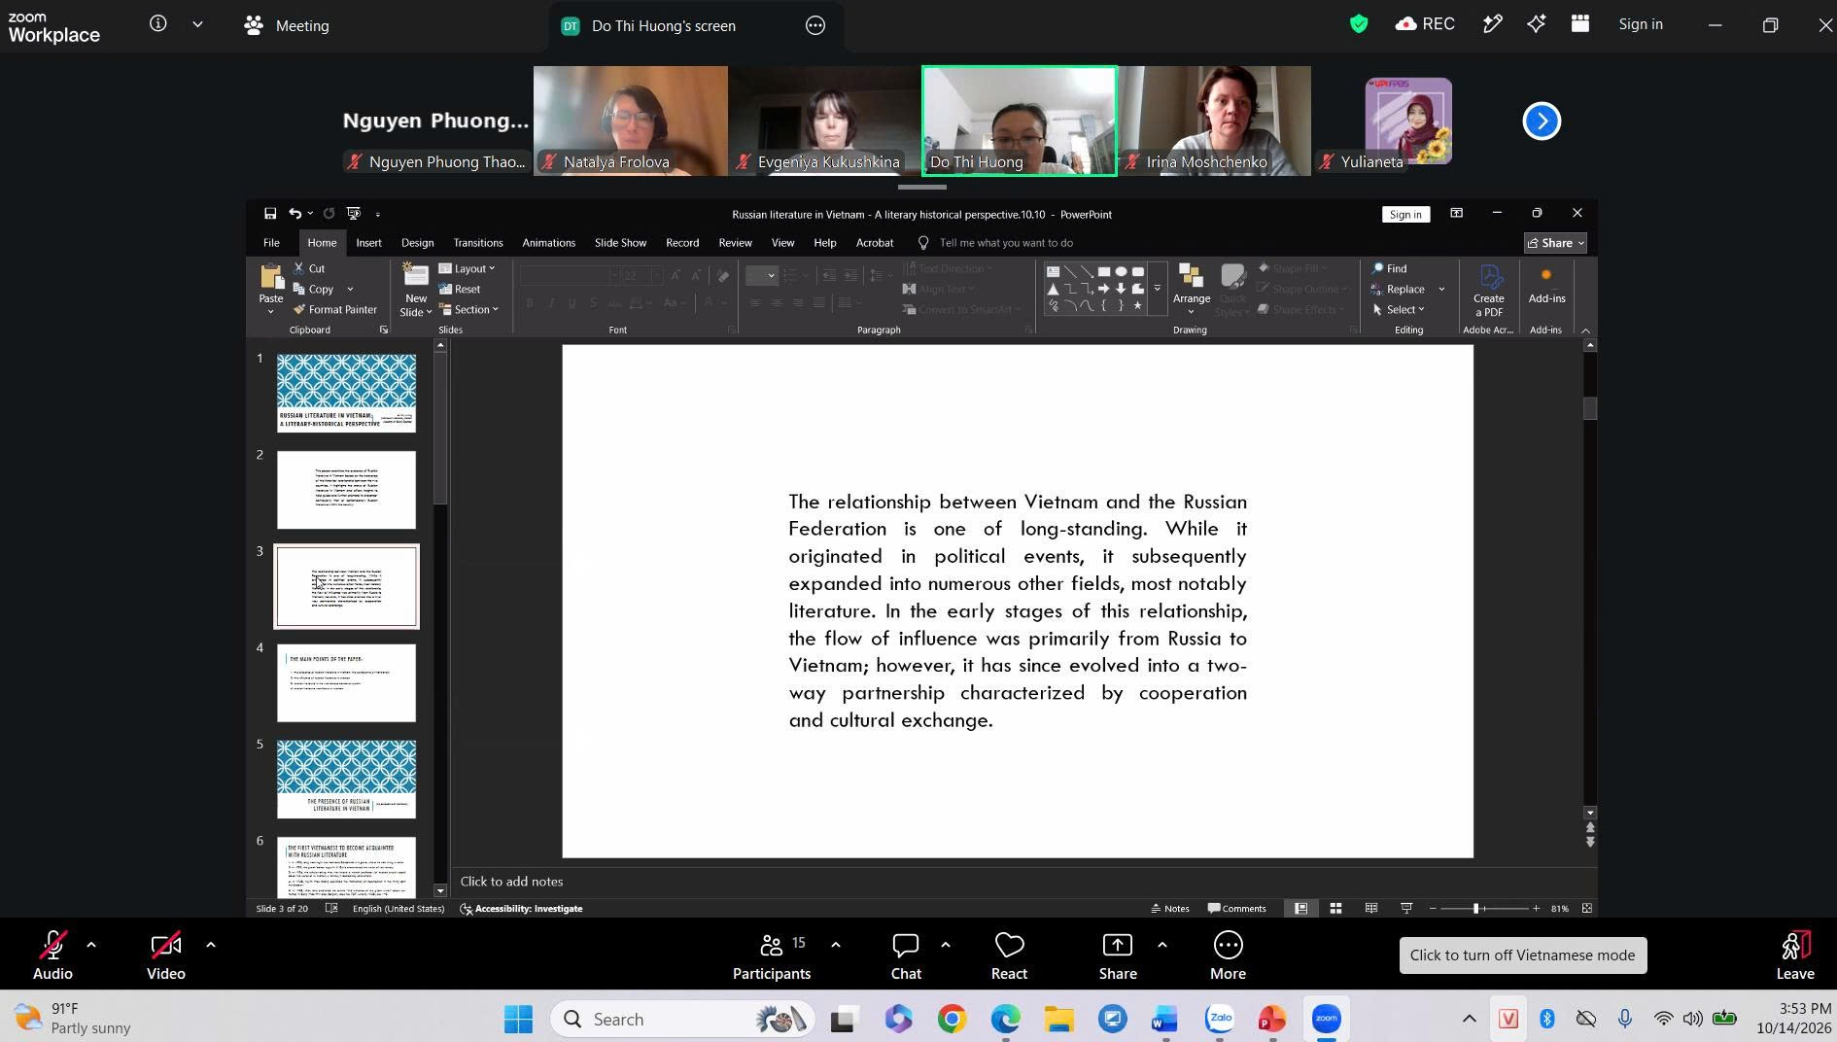Click the Zoom encryption shield icon
1837x1042 pixels.
point(1359,24)
